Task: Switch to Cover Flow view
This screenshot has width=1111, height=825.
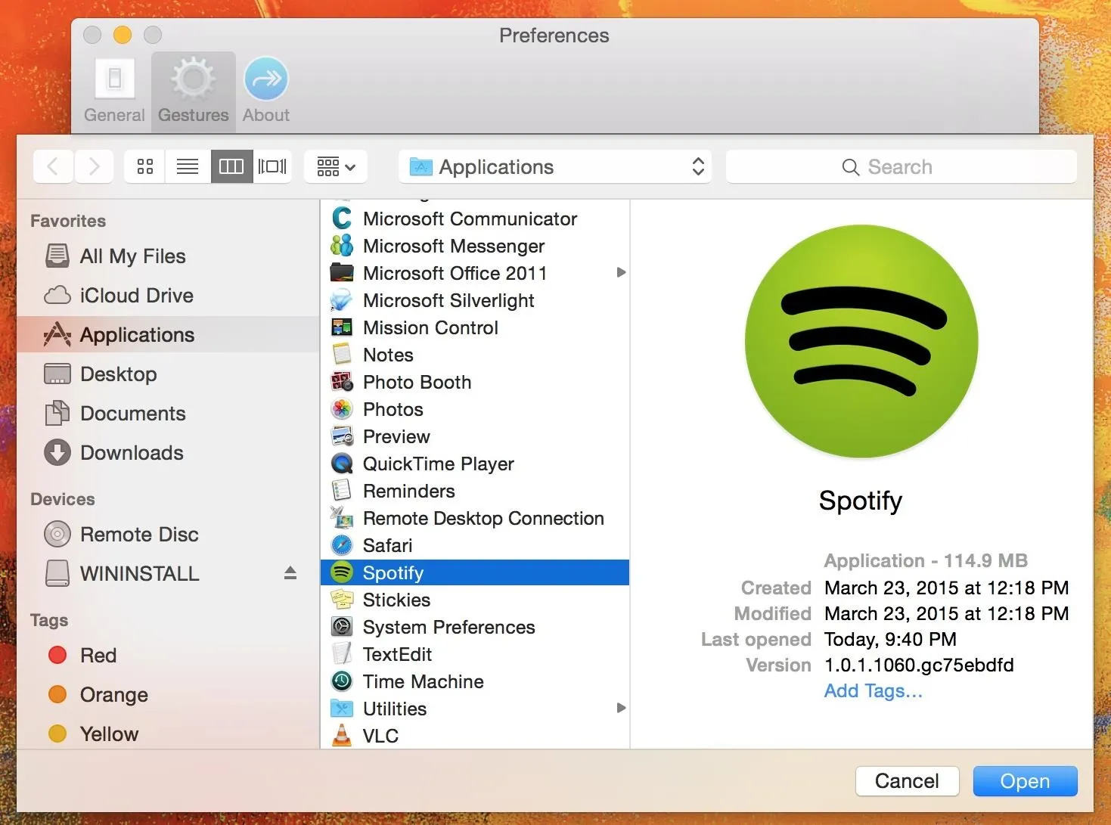Action: [272, 166]
